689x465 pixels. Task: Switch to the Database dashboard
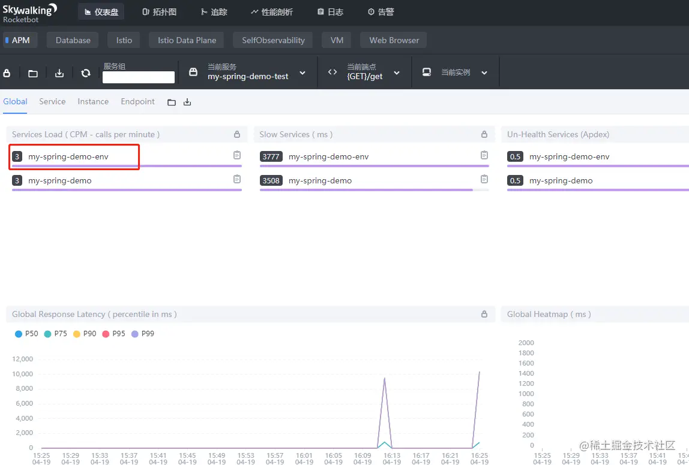73,40
